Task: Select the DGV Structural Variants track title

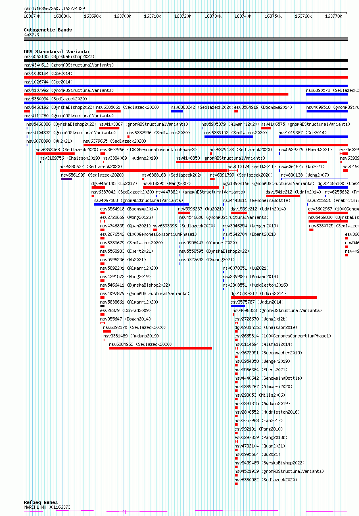Action: coord(56,52)
